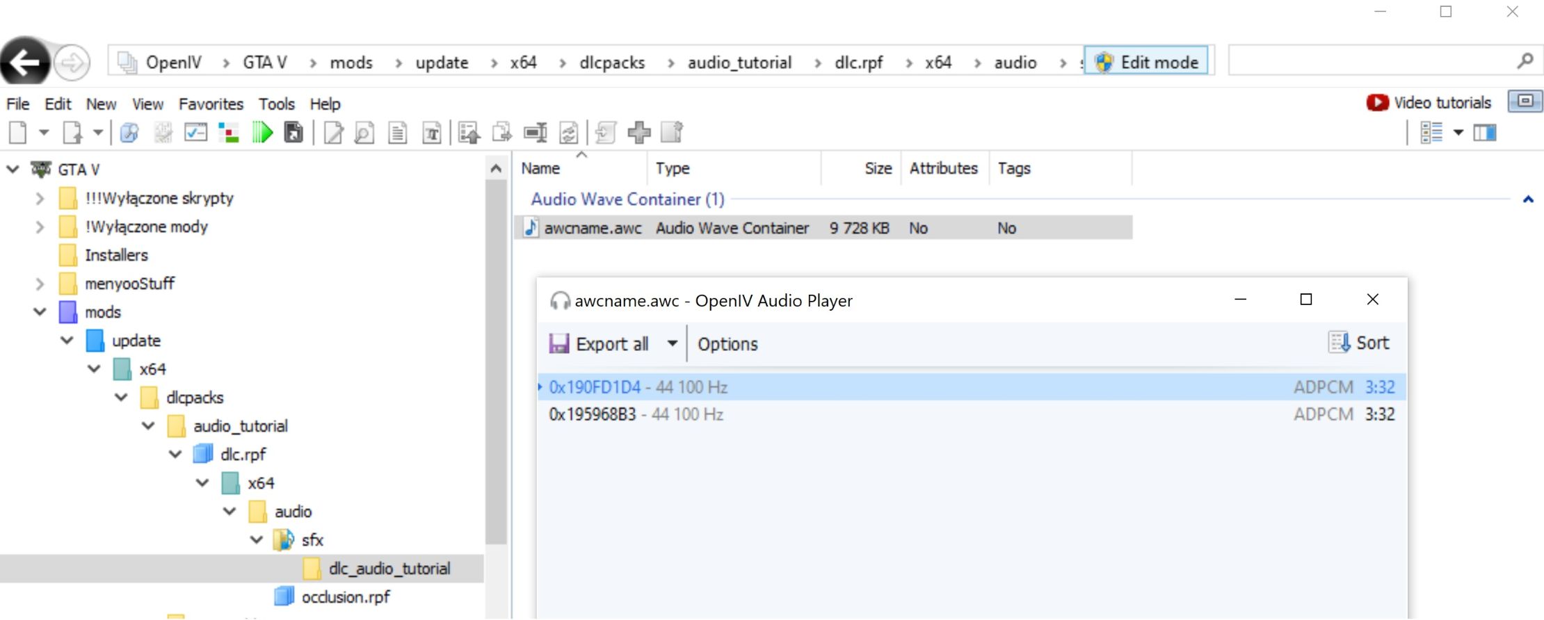The height and width of the screenshot is (620, 1544).
Task: Open the Video tutorials link
Action: click(1429, 103)
